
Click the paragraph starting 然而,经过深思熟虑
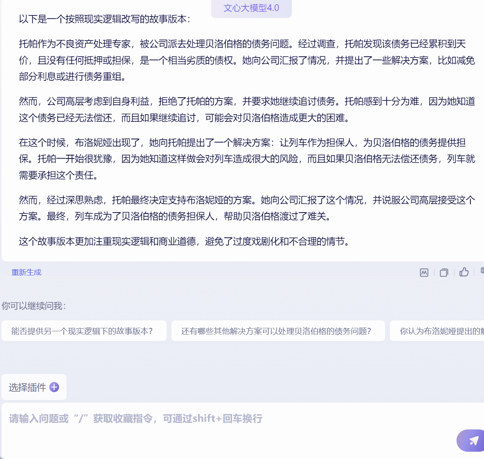pos(247,208)
